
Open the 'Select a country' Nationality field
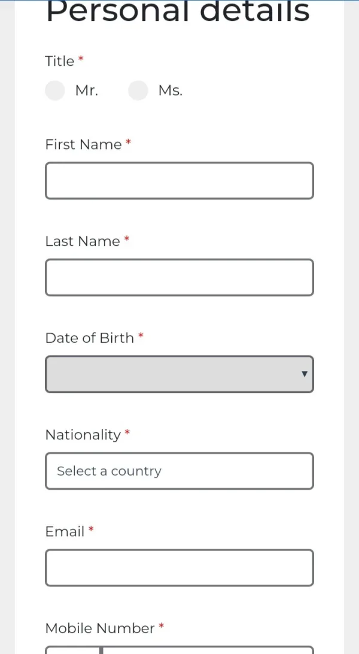point(180,471)
